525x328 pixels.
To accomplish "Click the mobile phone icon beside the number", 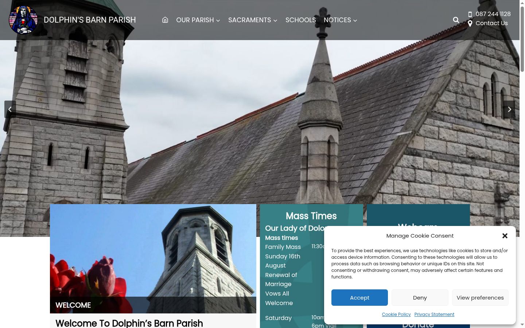I will click(470, 14).
